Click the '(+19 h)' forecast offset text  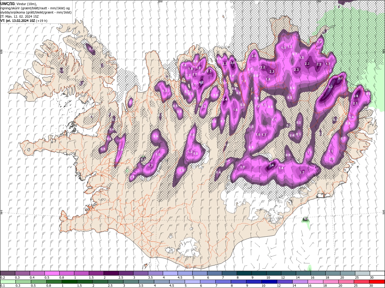pos(42,21)
